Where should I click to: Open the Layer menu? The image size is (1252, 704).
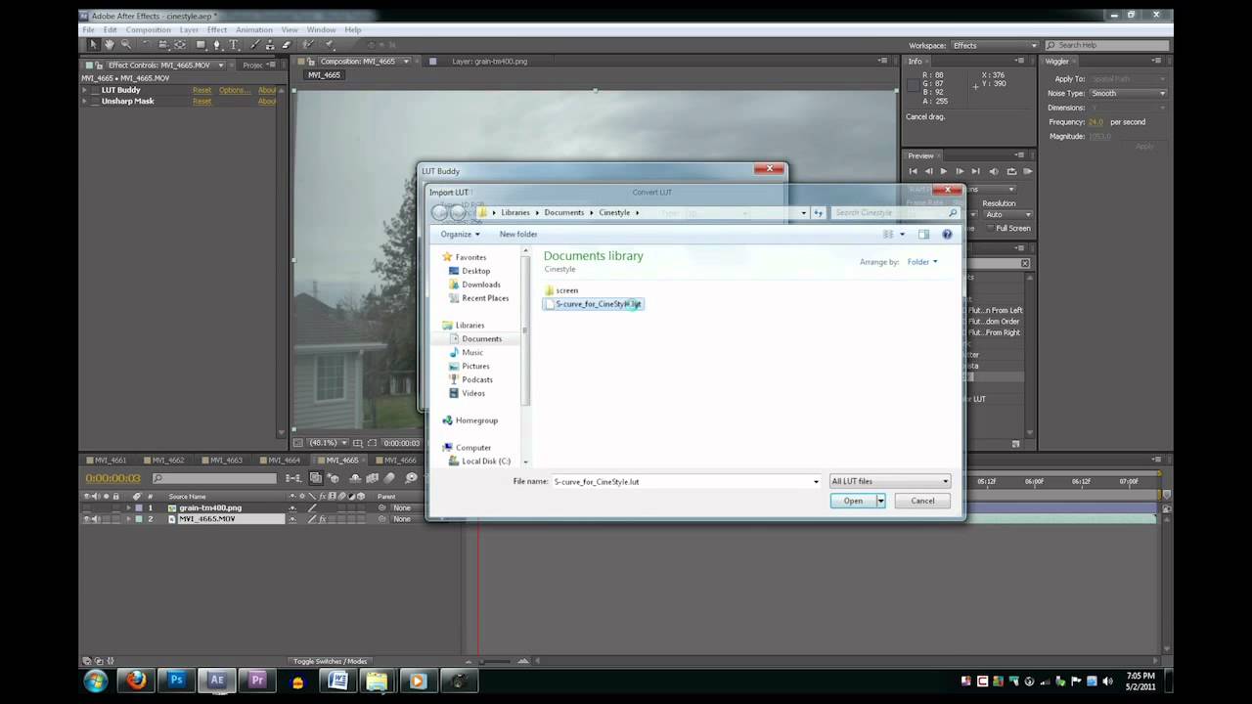pyautogui.click(x=189, y=30)
